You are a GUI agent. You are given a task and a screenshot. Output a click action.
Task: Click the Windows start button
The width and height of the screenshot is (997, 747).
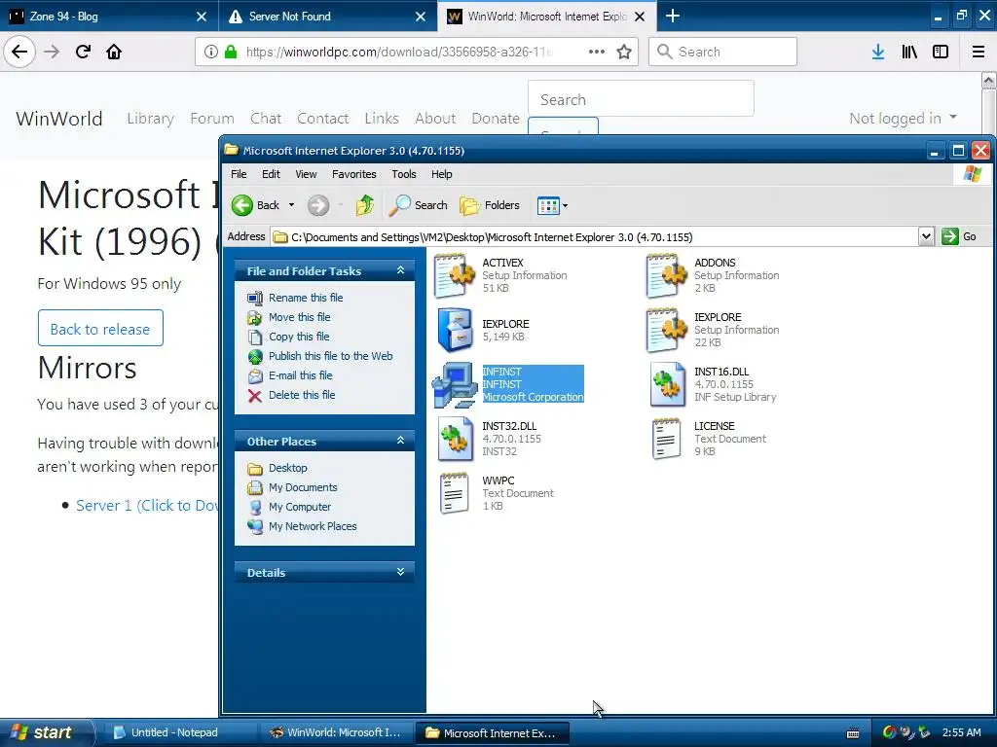tap(45, 732)
